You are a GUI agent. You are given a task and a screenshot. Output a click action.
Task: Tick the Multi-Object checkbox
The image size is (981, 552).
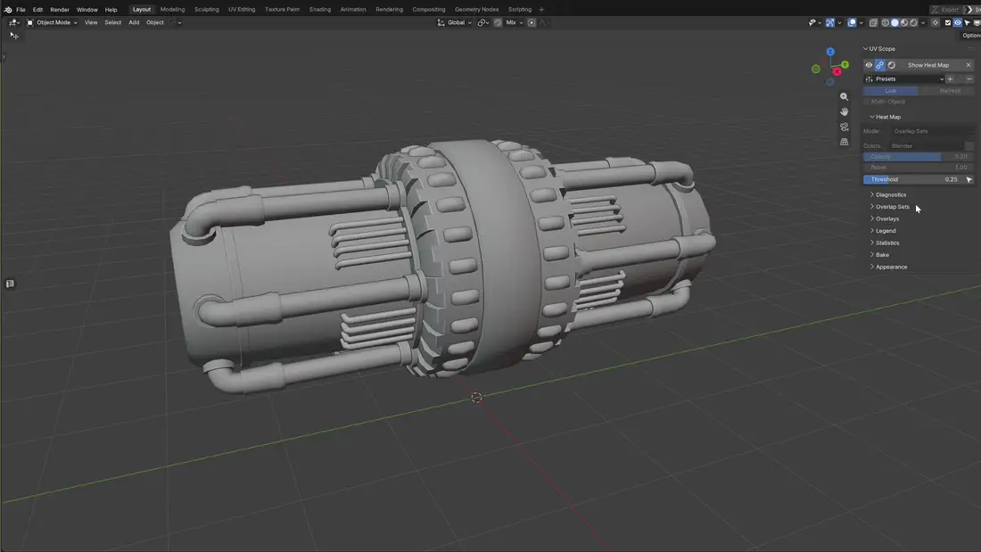pyautogui.click(x=867, y=102)
